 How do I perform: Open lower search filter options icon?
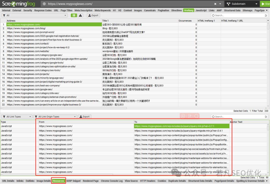tap(266, 117)
